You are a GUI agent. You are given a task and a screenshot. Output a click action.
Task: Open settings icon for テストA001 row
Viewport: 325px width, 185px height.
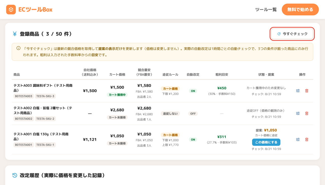click(298, 139)
